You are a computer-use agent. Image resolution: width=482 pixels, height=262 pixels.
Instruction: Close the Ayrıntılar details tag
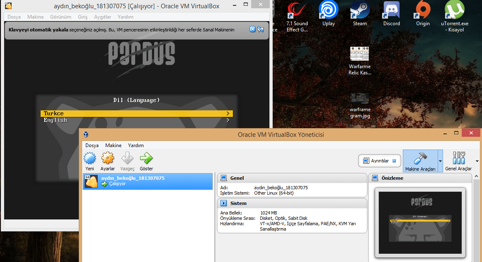[394, 161]
